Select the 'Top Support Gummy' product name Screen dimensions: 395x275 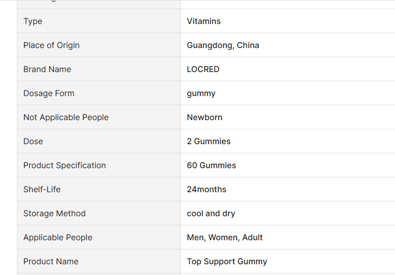[x=227, y=262]
